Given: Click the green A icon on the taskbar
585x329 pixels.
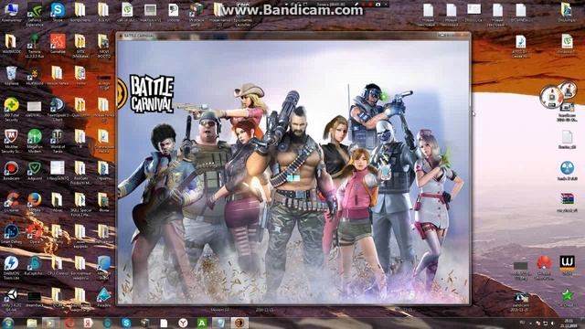Looking at the screenshot, I should point(201,323).
